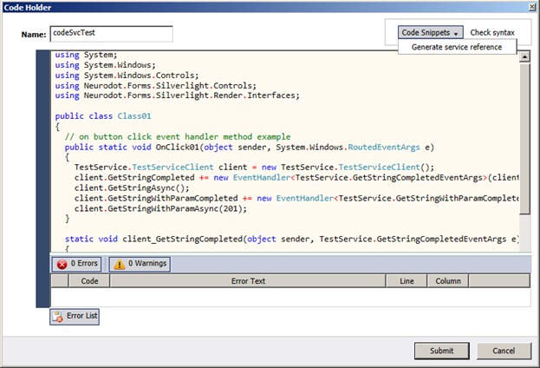Click into the Name input field
This screenshot has width=540, height=368.
coord(111,34)
